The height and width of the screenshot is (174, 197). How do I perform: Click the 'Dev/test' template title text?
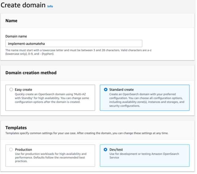[116, 149]
